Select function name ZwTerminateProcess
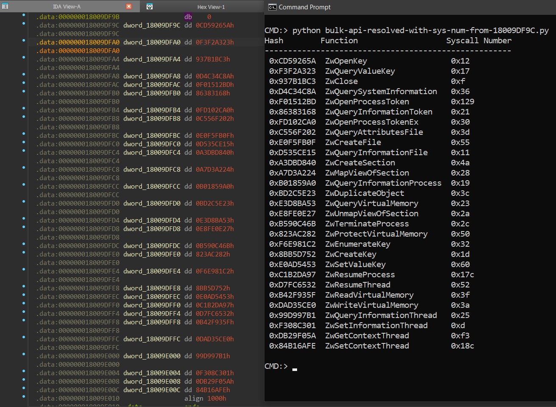Screen dimensions: 556x407 [367, 224]
